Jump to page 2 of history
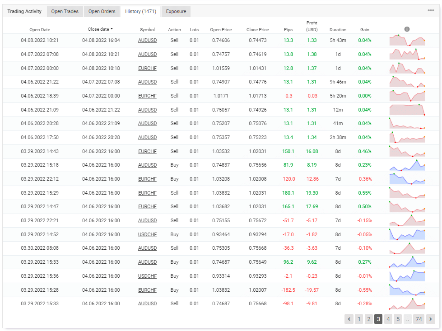Image resolution: width=442 pixels, height=331 pixels. pyautogui.click(x=369, y=319)
